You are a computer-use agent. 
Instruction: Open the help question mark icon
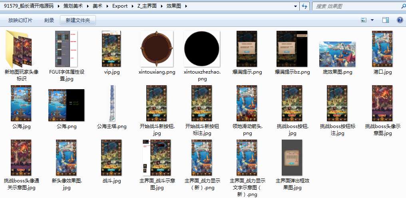(399, 20)
